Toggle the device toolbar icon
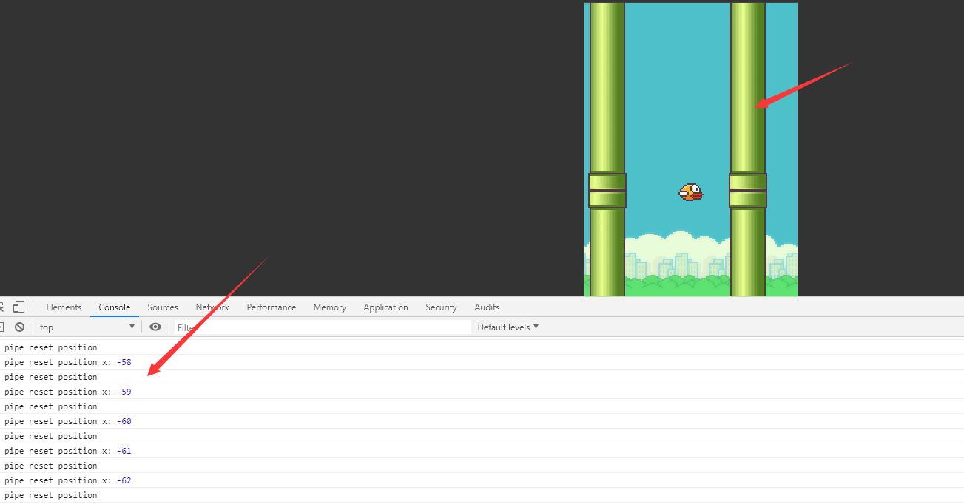The width and height of the screenshot is (964, 504). 18,307
